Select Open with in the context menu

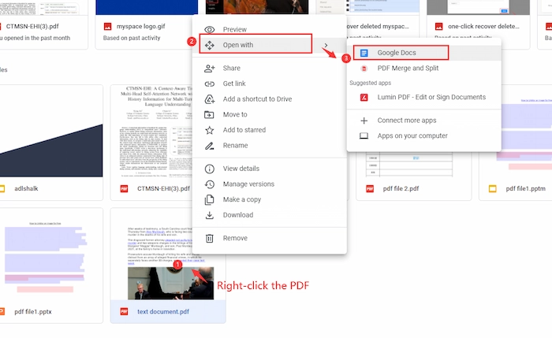270,45
